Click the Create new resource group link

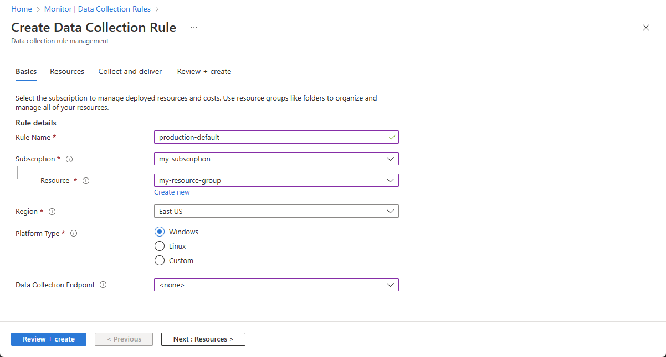coord(172,192)
